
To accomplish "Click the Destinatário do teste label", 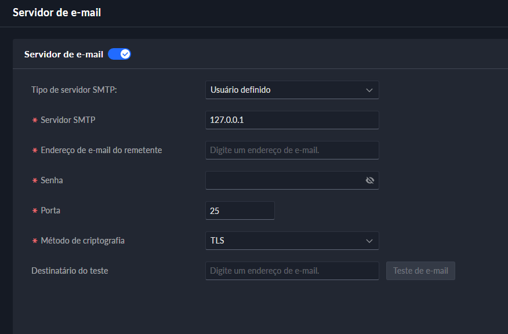I will point(70,271).
